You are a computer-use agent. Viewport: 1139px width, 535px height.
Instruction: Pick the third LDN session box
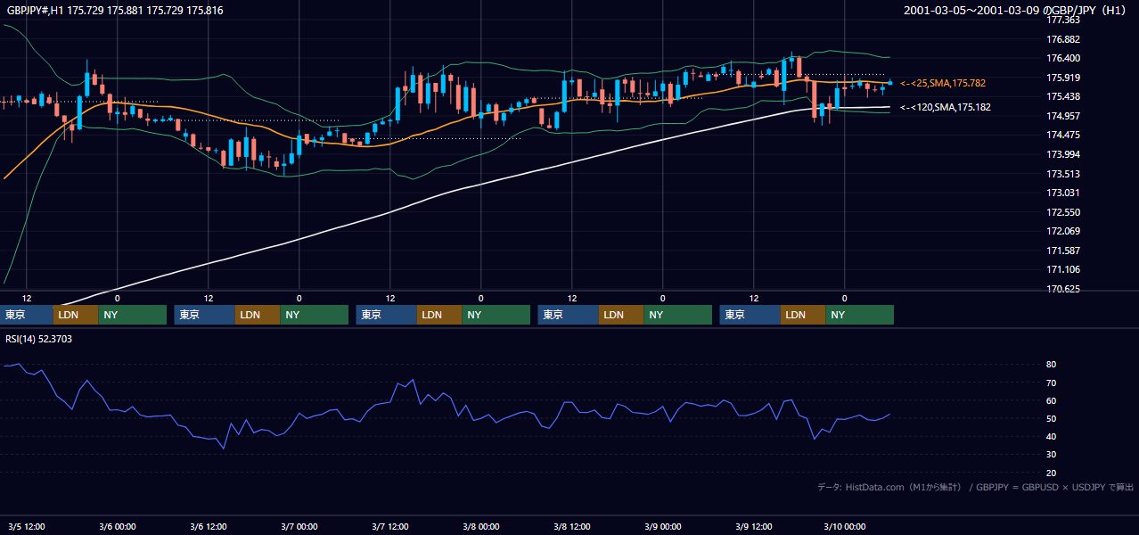pos(439,315)
